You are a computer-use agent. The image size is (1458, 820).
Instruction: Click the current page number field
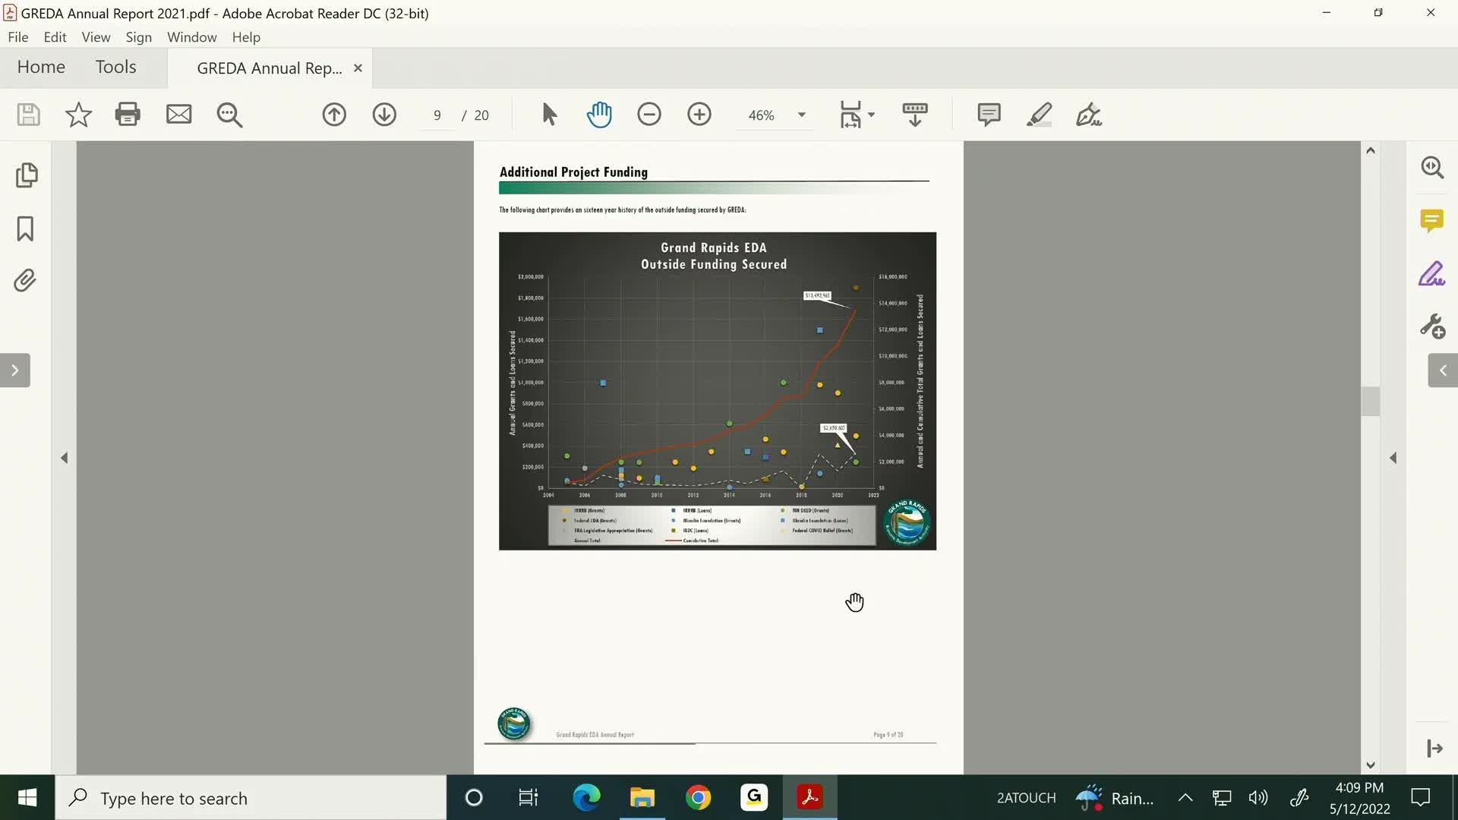click(437, 115)
